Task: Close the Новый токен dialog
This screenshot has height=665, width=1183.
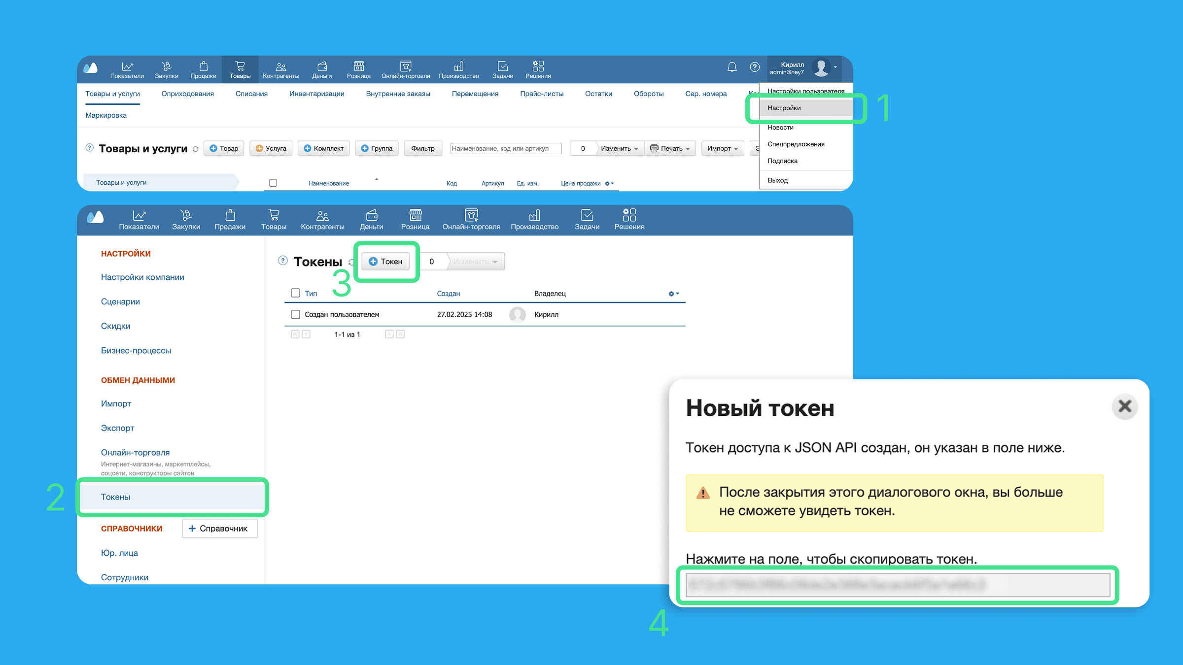Action: (1124, 406)
